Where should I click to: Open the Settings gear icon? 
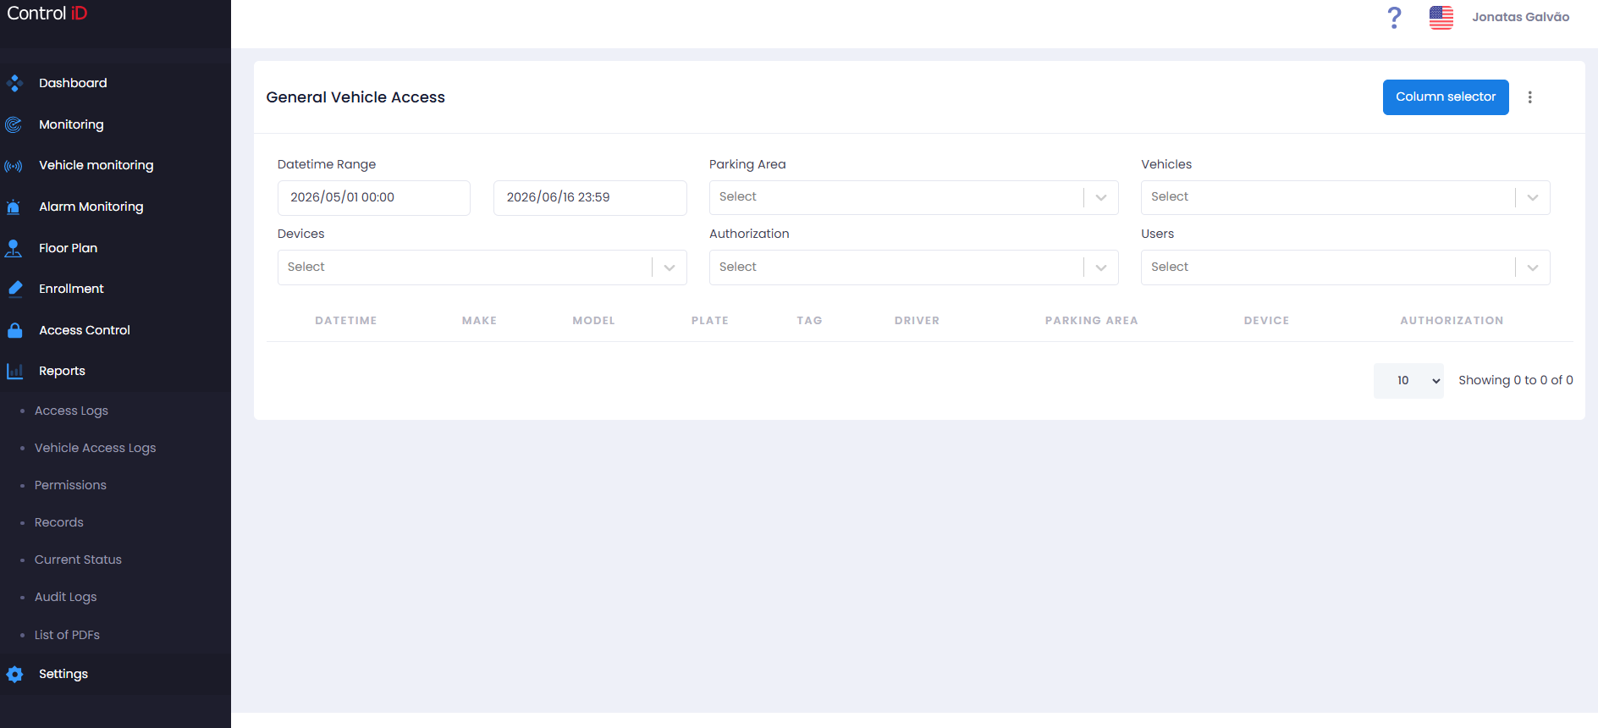point(14,674)
